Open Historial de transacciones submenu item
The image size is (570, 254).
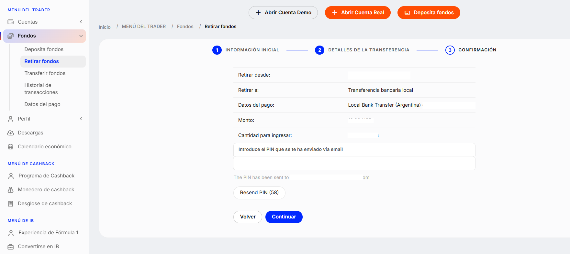point(41,89)
